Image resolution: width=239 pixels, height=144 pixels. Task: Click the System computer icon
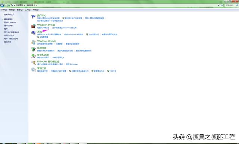pyautogui.click(x=33, y=33)
